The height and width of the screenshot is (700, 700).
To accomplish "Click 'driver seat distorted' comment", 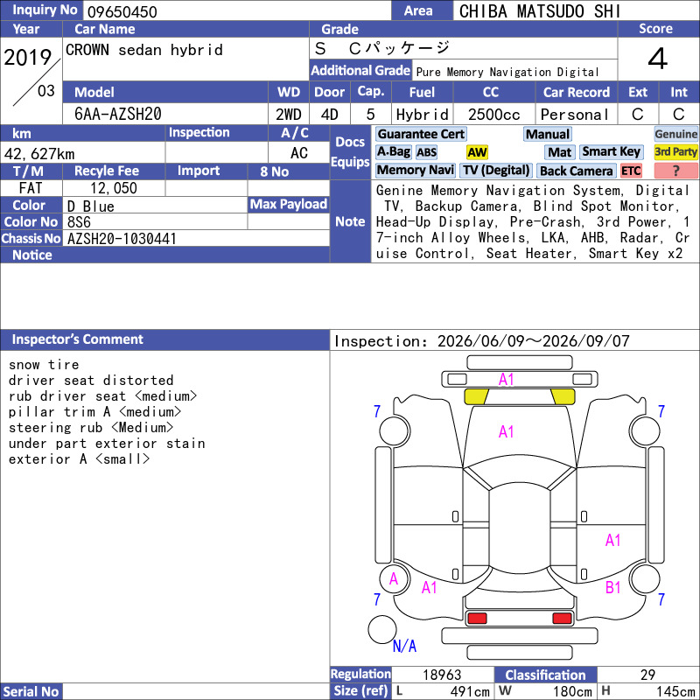I will (x=91, y=381).
